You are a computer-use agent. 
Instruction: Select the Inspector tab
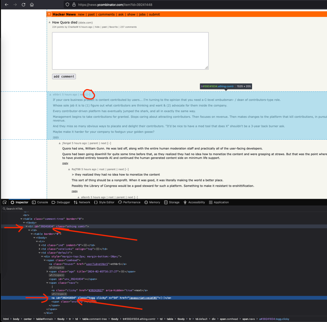[19, 202]
